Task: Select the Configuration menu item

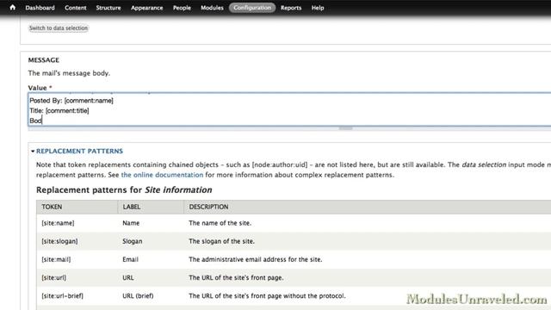Action: click(252, 8)
